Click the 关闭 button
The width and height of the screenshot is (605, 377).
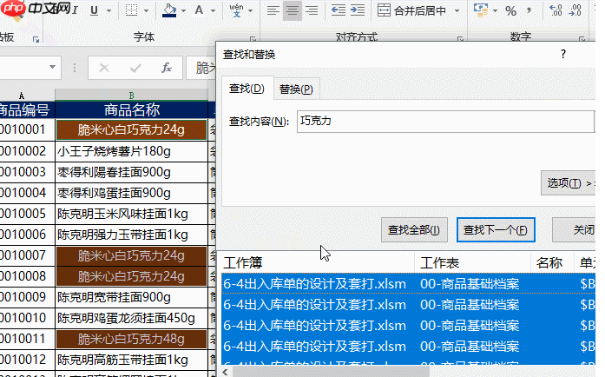point(575,230)
